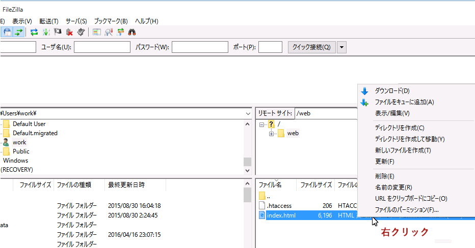Click the disconnect from server icon

[69, 32]
